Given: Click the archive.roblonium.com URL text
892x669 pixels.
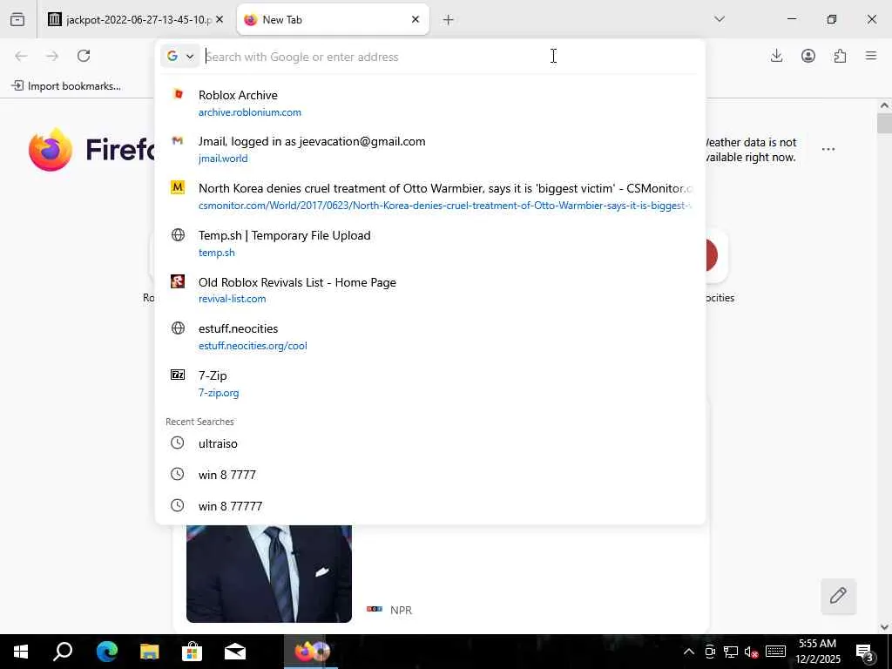Looking at the screenshot, I should pyautogui.click(x=250, y=112).
